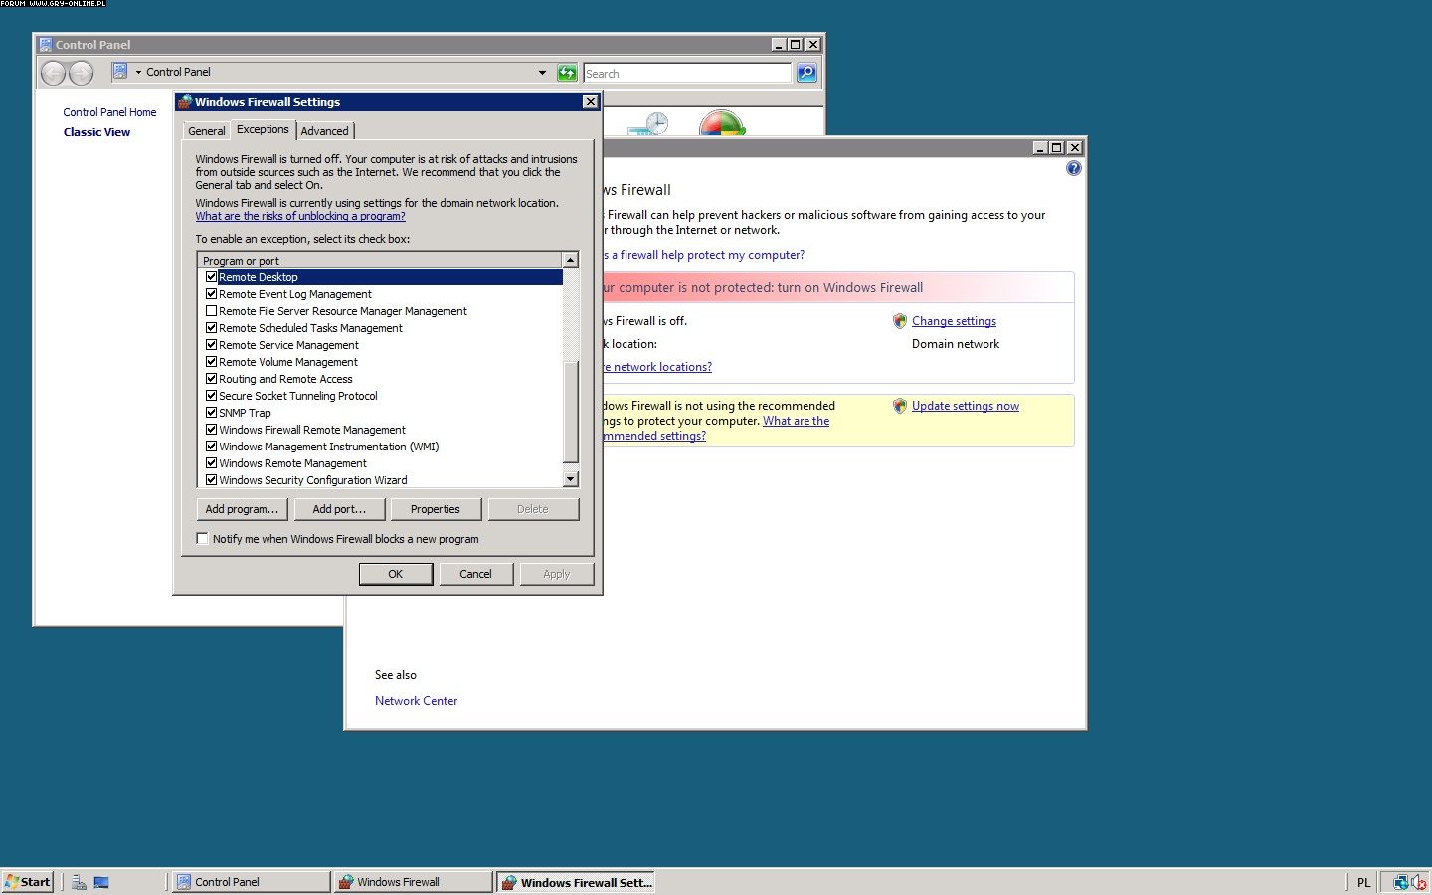Toggle Windows Management Instrumentation (WMI) checkbox
Viewport: 1432px width, 895px height.
[211, 447]
